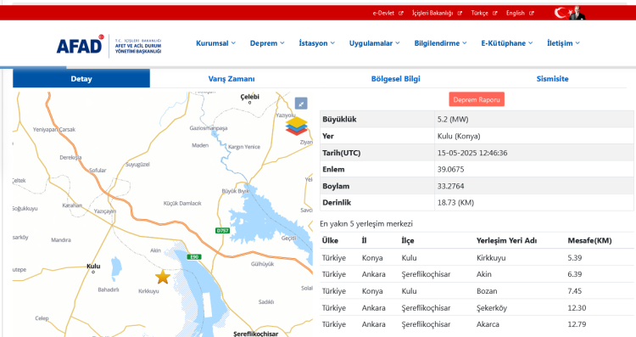Expand the İletişim menu
The height and width of the screenshot is (337, 636).
tap(563, 43)
